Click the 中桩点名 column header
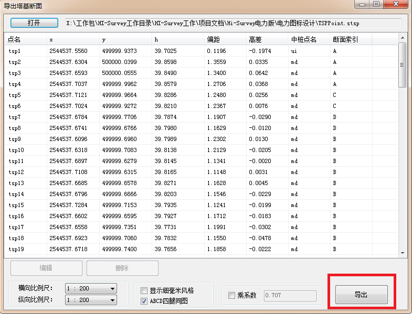The width and height of the screenshot is (412, 314). [x=309, y=39]
